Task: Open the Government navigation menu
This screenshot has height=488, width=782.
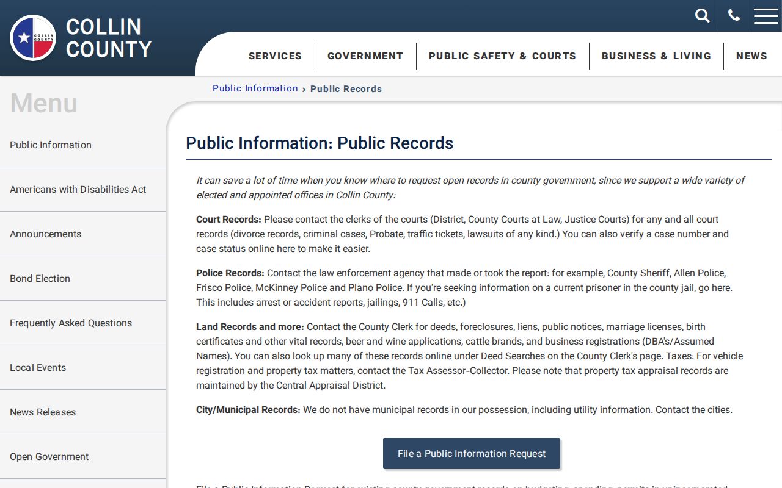Action: coord(365,56)
